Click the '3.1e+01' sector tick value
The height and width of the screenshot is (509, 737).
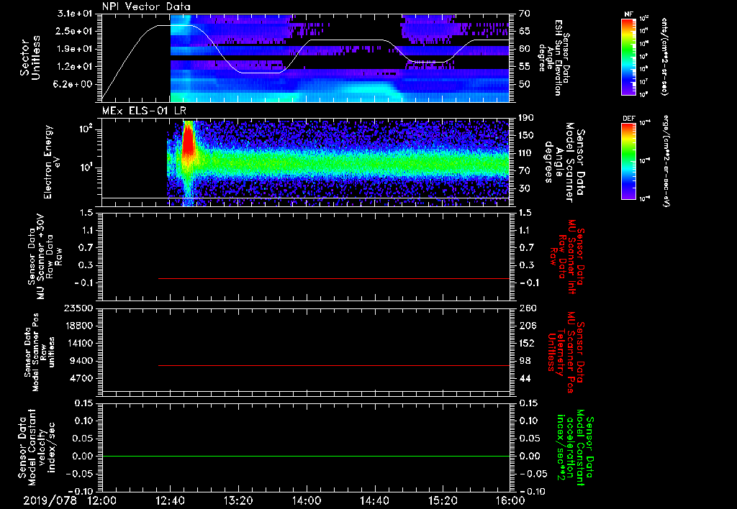pos(75,14)
